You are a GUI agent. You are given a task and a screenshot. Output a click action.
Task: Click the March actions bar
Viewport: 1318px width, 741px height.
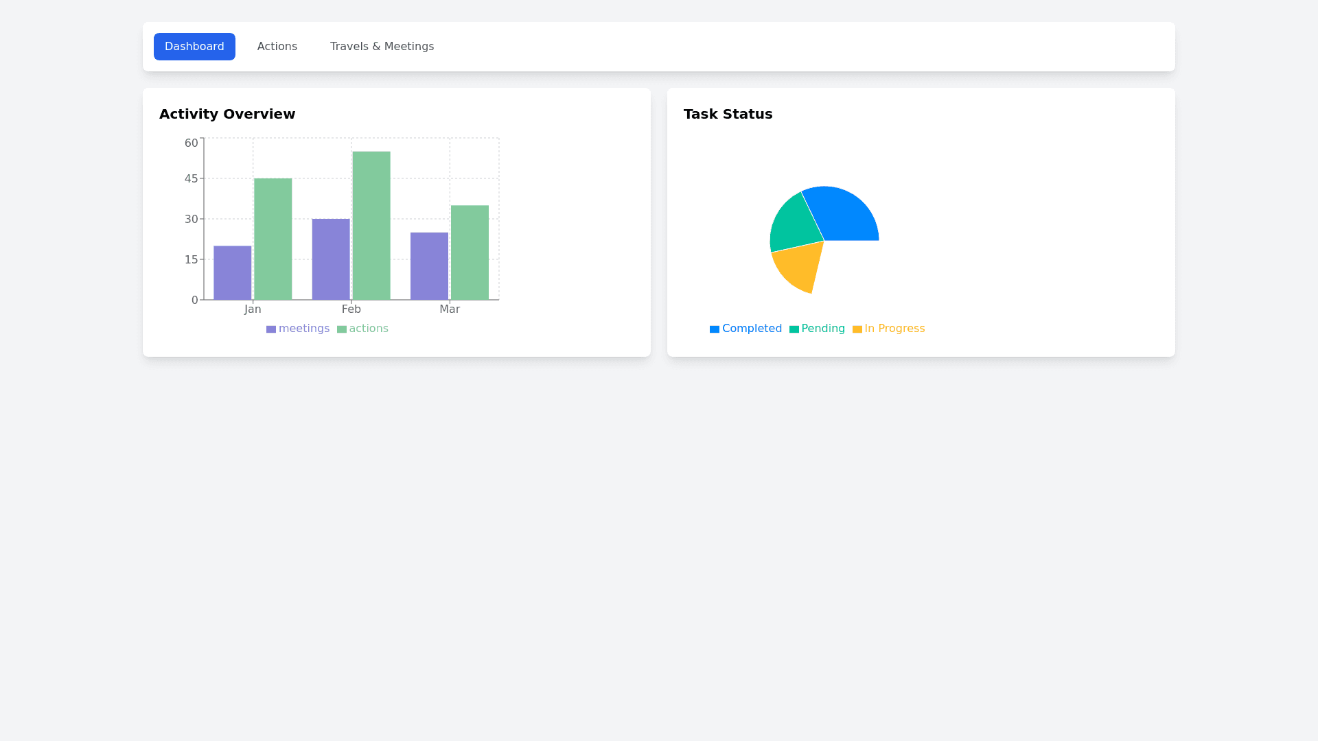pyautogui.click(x=470, y=252)
